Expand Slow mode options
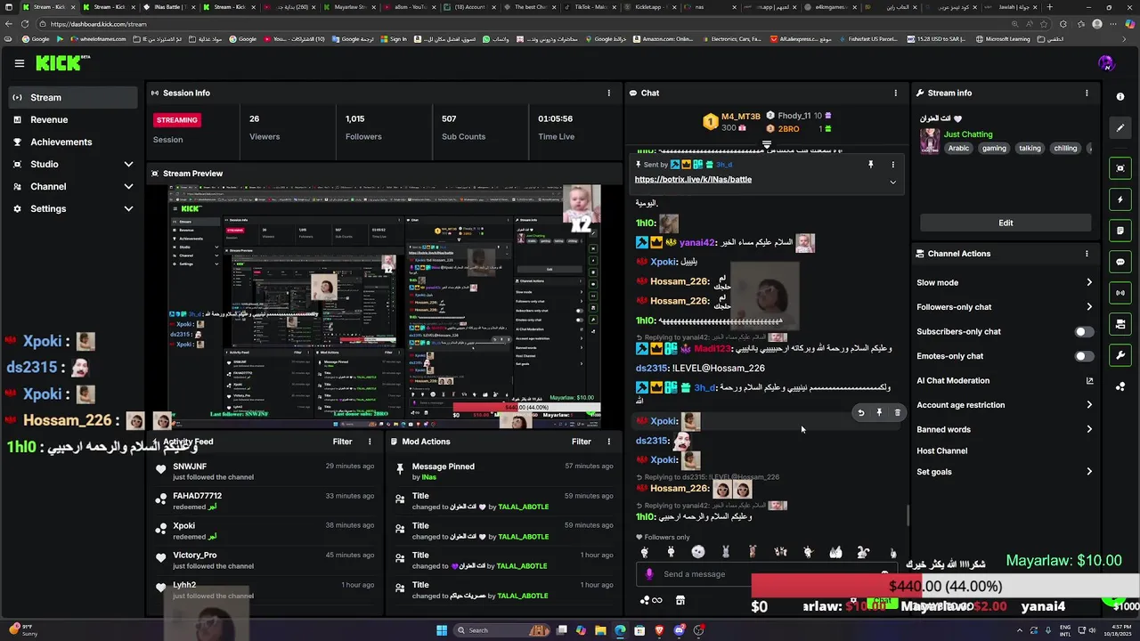The image size is (1140, 641). [x=1089, y=283]
